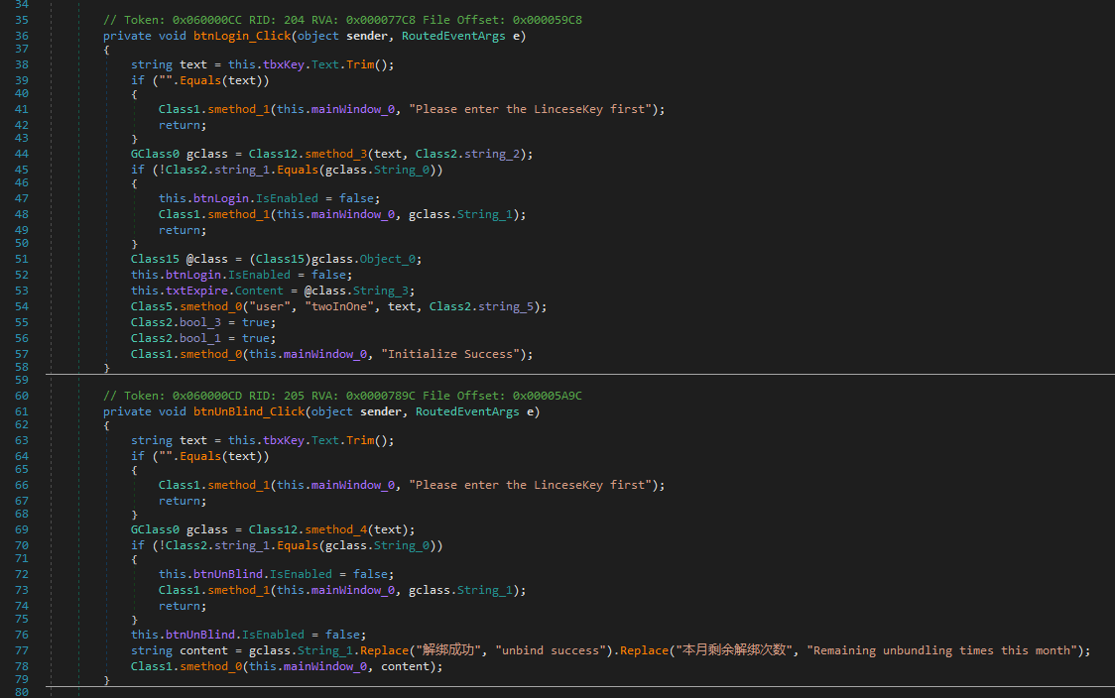Go to smethod_3 method
Screen dimensions: 1115x698
336,155
